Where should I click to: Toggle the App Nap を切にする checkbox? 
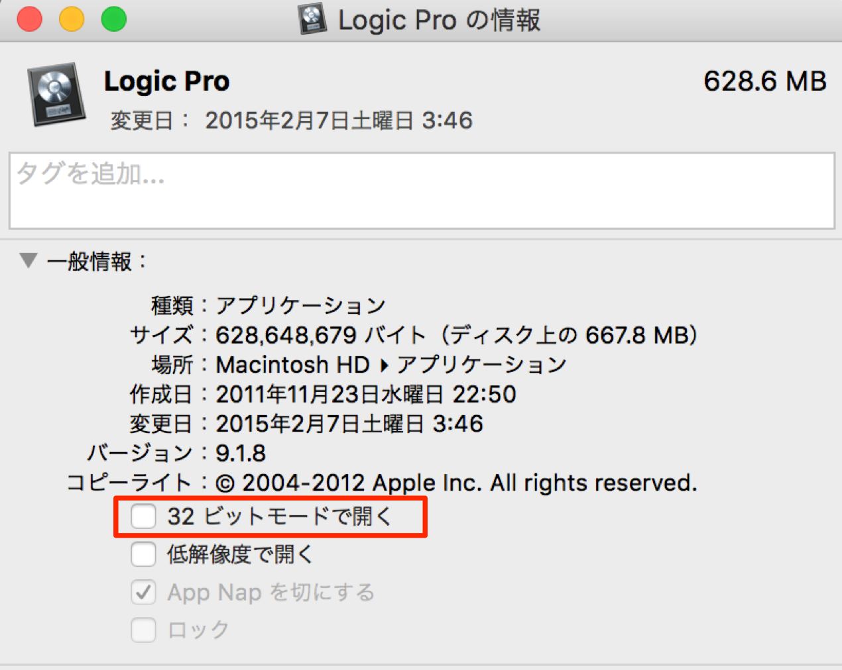[x=143, y=592]
